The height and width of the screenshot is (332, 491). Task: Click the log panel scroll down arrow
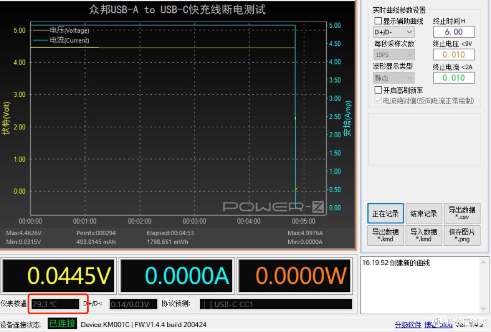click(483, 308)
